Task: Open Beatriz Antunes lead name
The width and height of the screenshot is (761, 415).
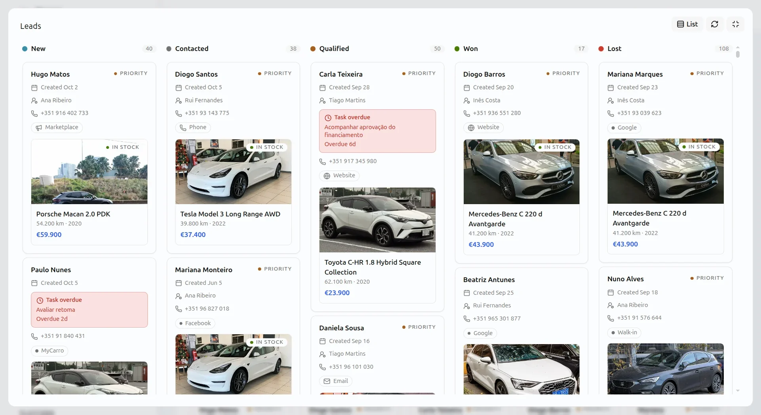Action: click(489, 280)
